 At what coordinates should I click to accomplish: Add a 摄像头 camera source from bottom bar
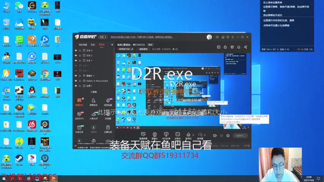point(155,136)
